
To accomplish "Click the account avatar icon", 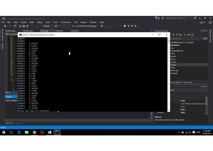I will (210, 23).
